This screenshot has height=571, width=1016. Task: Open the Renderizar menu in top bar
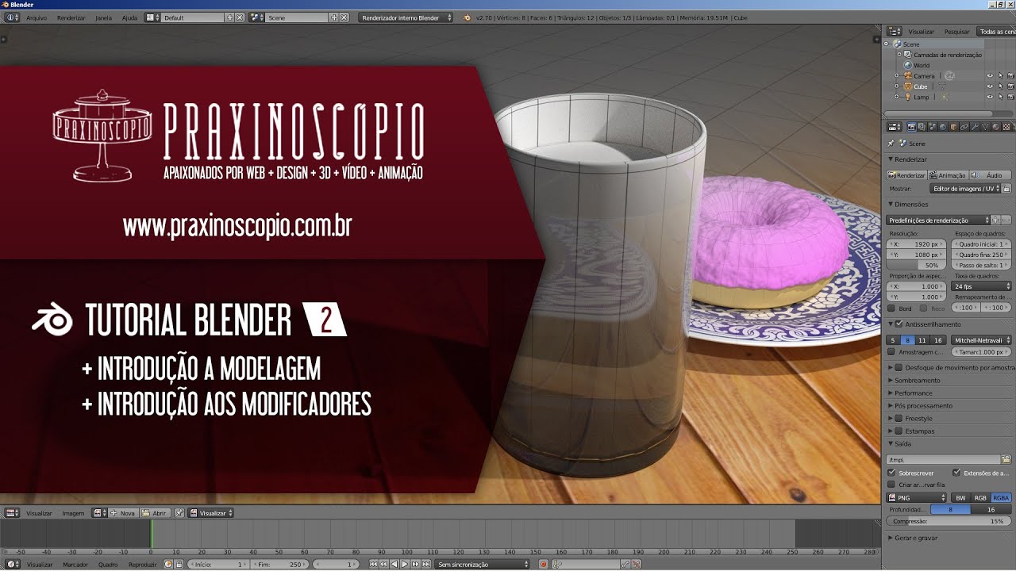pos(71,17)
